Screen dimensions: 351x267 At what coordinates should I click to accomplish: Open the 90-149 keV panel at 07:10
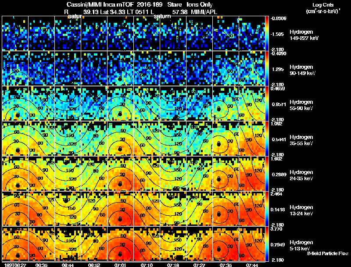click(x=147, y=68)
